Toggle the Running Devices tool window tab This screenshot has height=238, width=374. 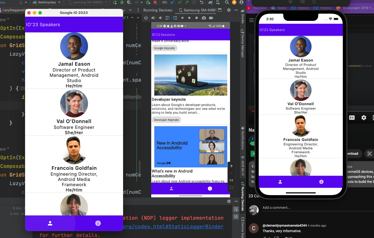[x=243, y=196]
